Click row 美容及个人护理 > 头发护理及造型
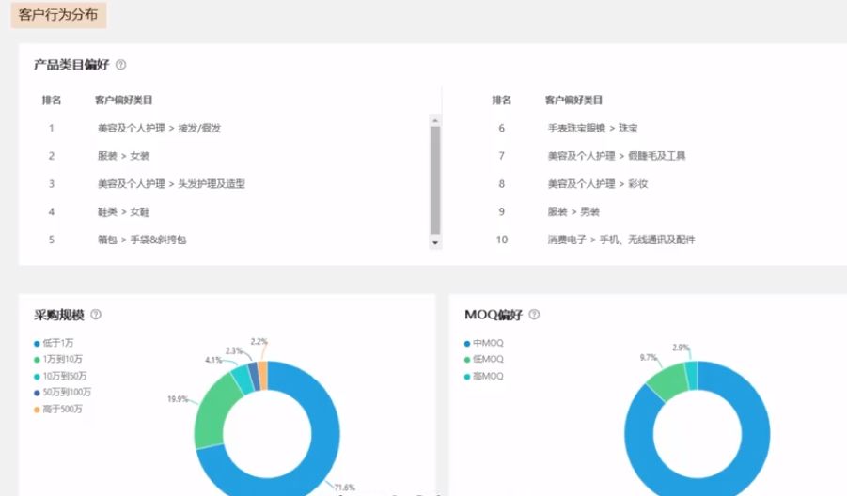Screen dimensions: 847x496 tap(171, 184)
